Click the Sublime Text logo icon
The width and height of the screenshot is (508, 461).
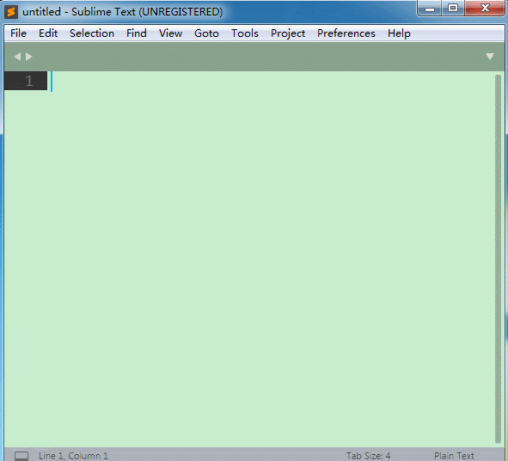[11, 12]
